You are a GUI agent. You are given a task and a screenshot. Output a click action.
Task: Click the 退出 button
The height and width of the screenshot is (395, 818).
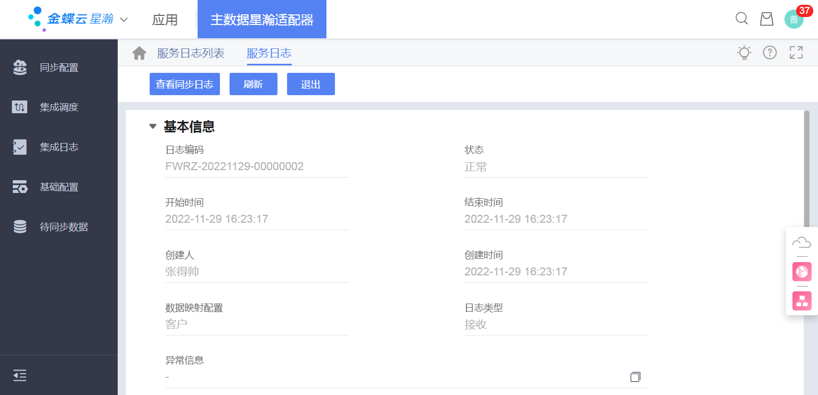(x=311, y=84)
